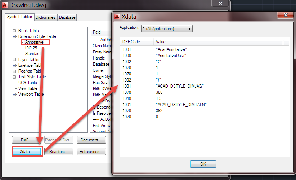Select the Layer Table label
Viewport: 296px width, 180px height.
[x=28, y=60]
